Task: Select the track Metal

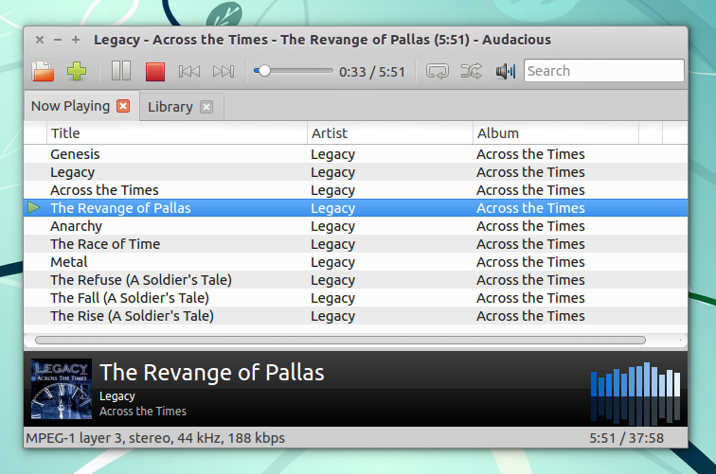Action: (356, 262)
